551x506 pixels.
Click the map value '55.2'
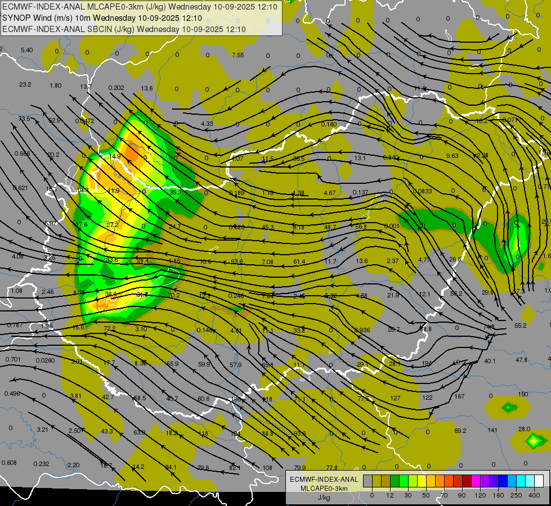(x=521, y=326)
